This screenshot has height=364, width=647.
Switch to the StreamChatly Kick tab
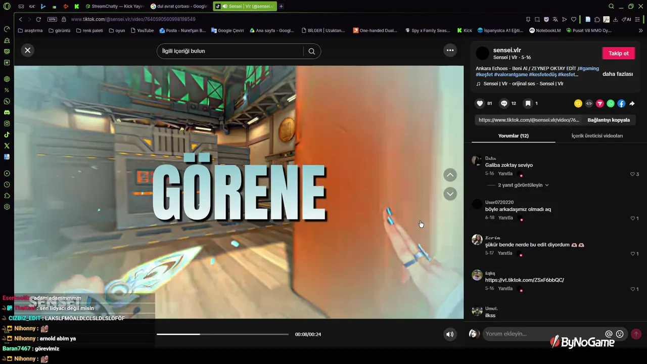114,7
